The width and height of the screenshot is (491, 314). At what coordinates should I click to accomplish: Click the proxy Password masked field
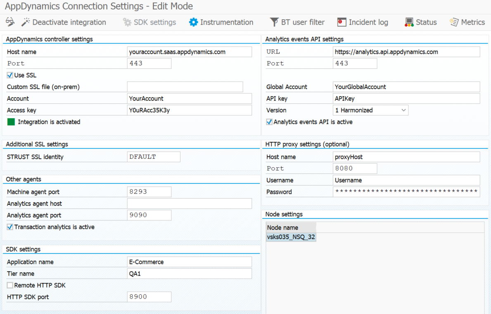point(406,192)
